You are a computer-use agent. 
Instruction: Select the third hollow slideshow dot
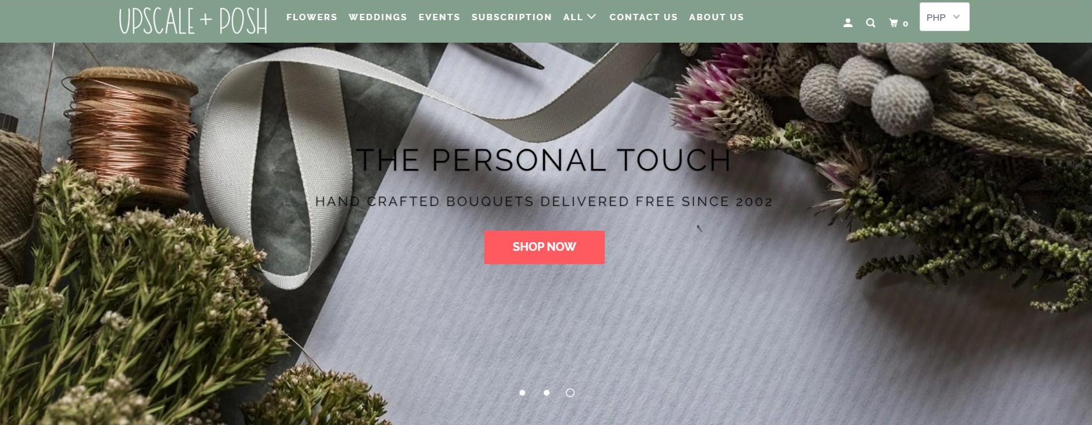[570, 393]
